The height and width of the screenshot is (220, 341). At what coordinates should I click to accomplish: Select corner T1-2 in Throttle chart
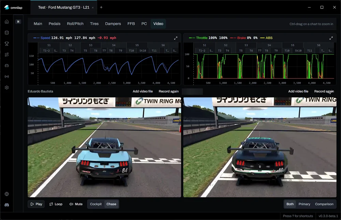[202, 51]
